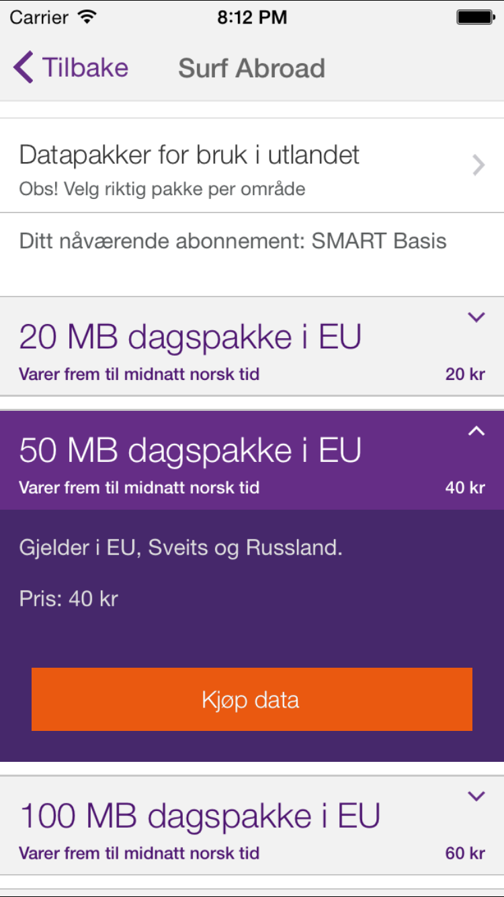The image size is (504, 897).
Task: Tap the back arrow icon
Action: point(24,68)
